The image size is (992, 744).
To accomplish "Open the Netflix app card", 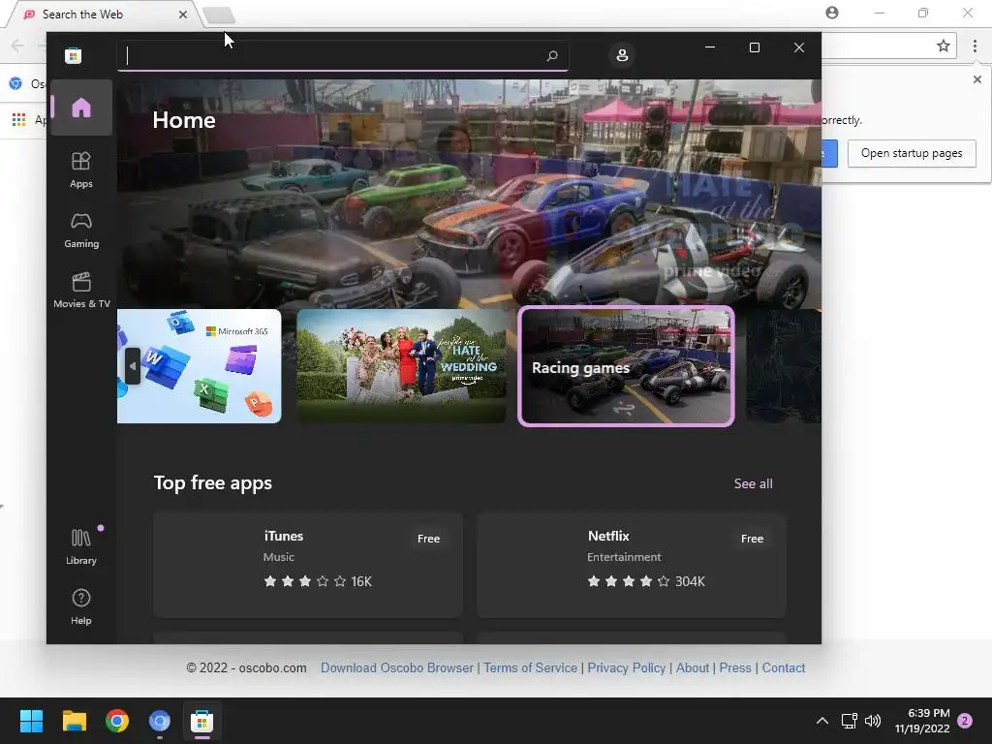I will [632, 565].
